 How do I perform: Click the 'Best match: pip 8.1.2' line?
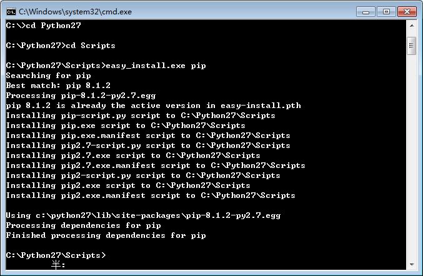[x=58, y=86]
